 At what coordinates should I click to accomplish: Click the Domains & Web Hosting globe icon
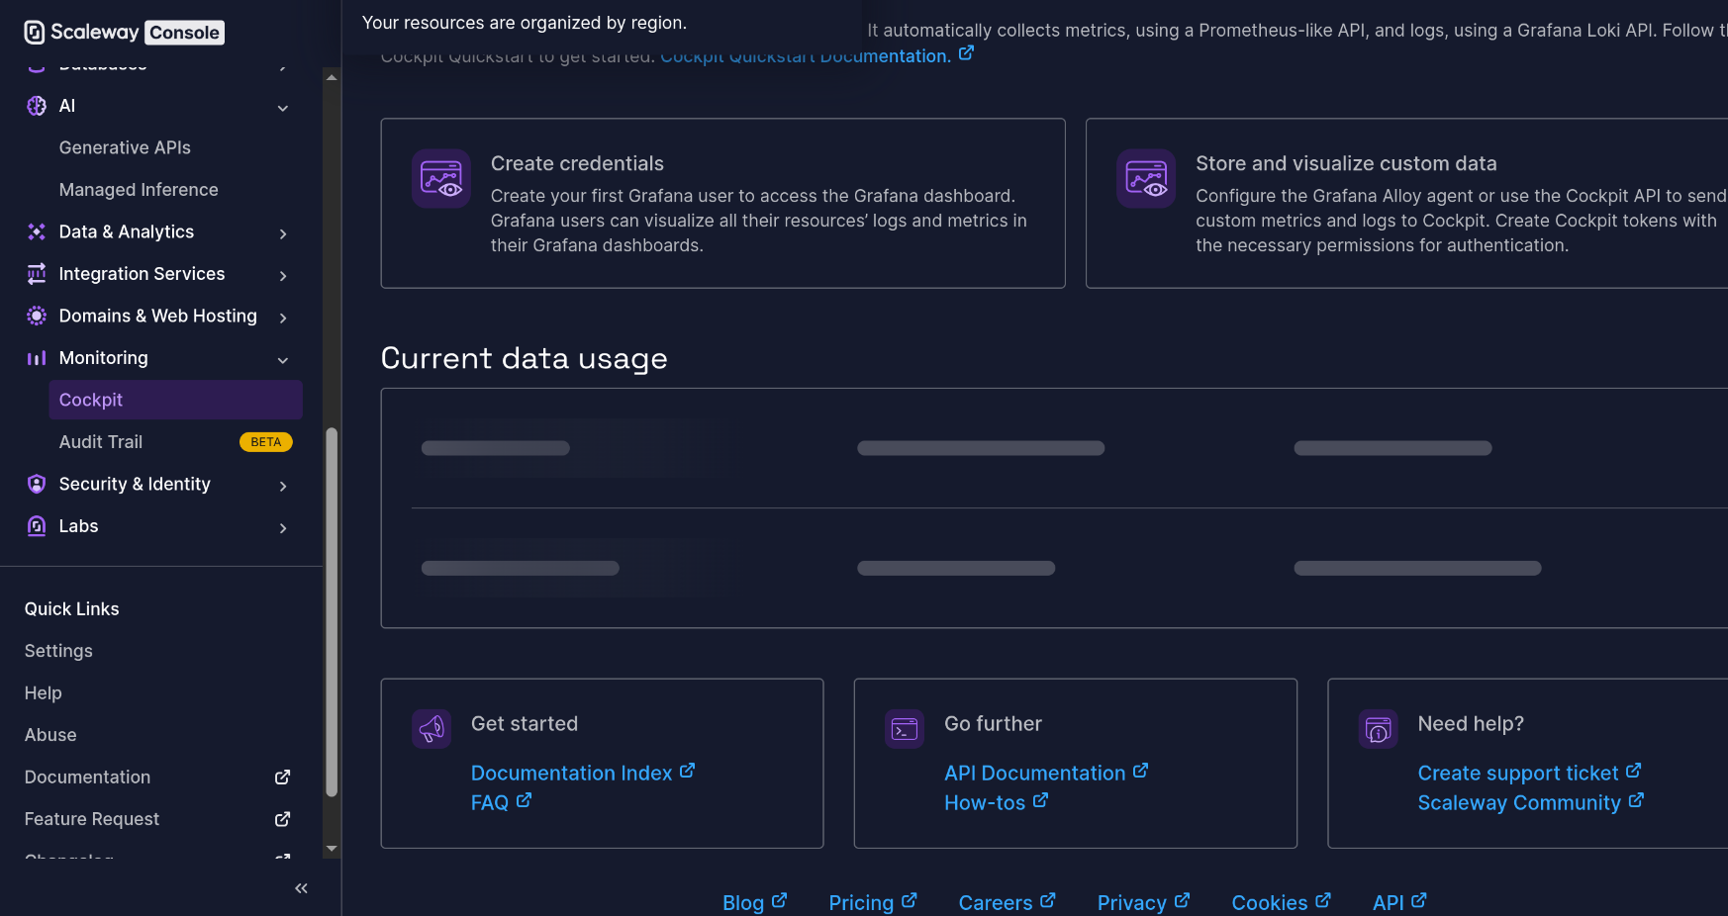[x=37, y=316]
